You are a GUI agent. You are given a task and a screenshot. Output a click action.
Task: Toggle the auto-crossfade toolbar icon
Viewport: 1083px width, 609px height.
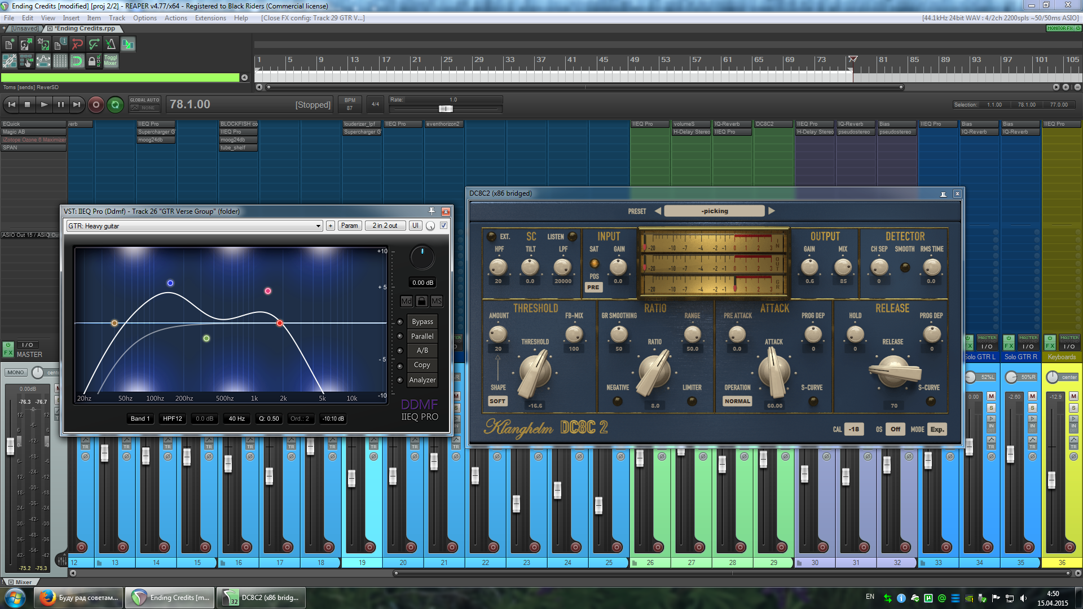click(x=128, y=44)
